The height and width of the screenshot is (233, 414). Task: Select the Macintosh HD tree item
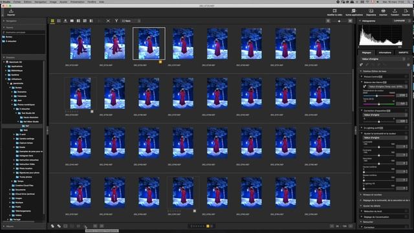15,62
